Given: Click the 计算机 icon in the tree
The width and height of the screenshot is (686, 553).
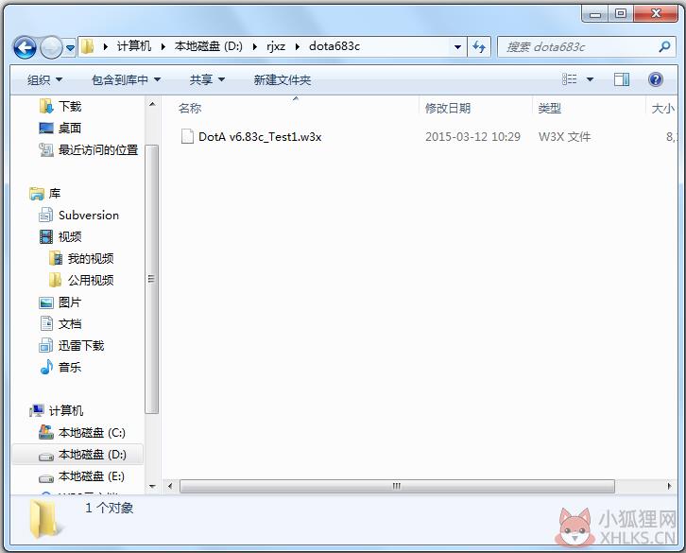Looking at the screenshot, I should (x=37, y=410).
